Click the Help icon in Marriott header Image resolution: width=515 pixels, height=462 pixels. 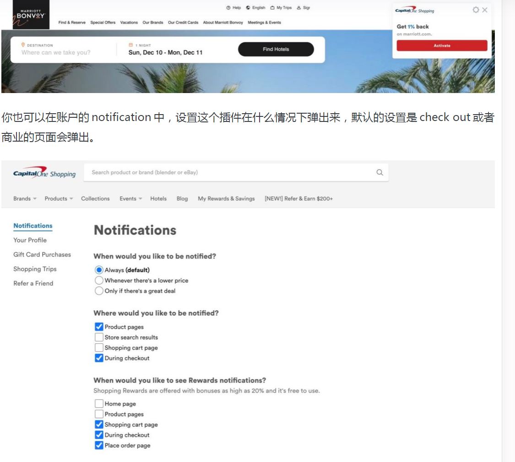228,8
